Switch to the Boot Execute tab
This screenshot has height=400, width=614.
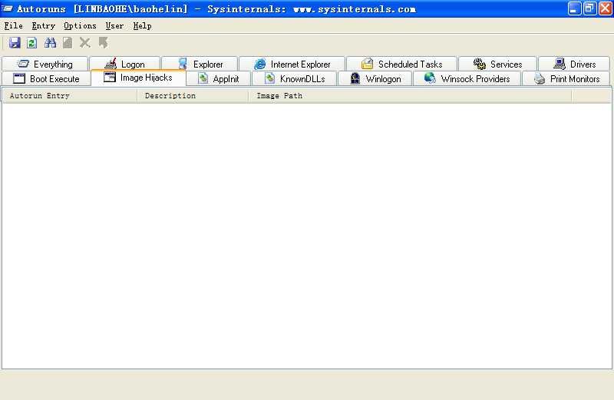[x=46, y=79]
